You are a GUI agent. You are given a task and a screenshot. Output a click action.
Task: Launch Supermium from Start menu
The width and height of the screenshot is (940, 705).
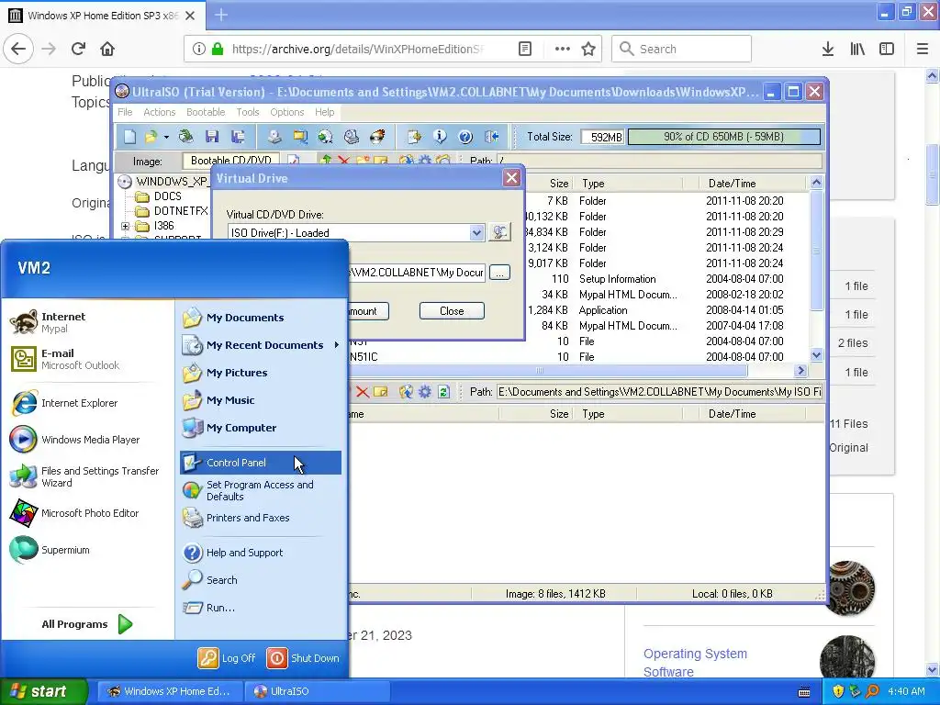88,550
